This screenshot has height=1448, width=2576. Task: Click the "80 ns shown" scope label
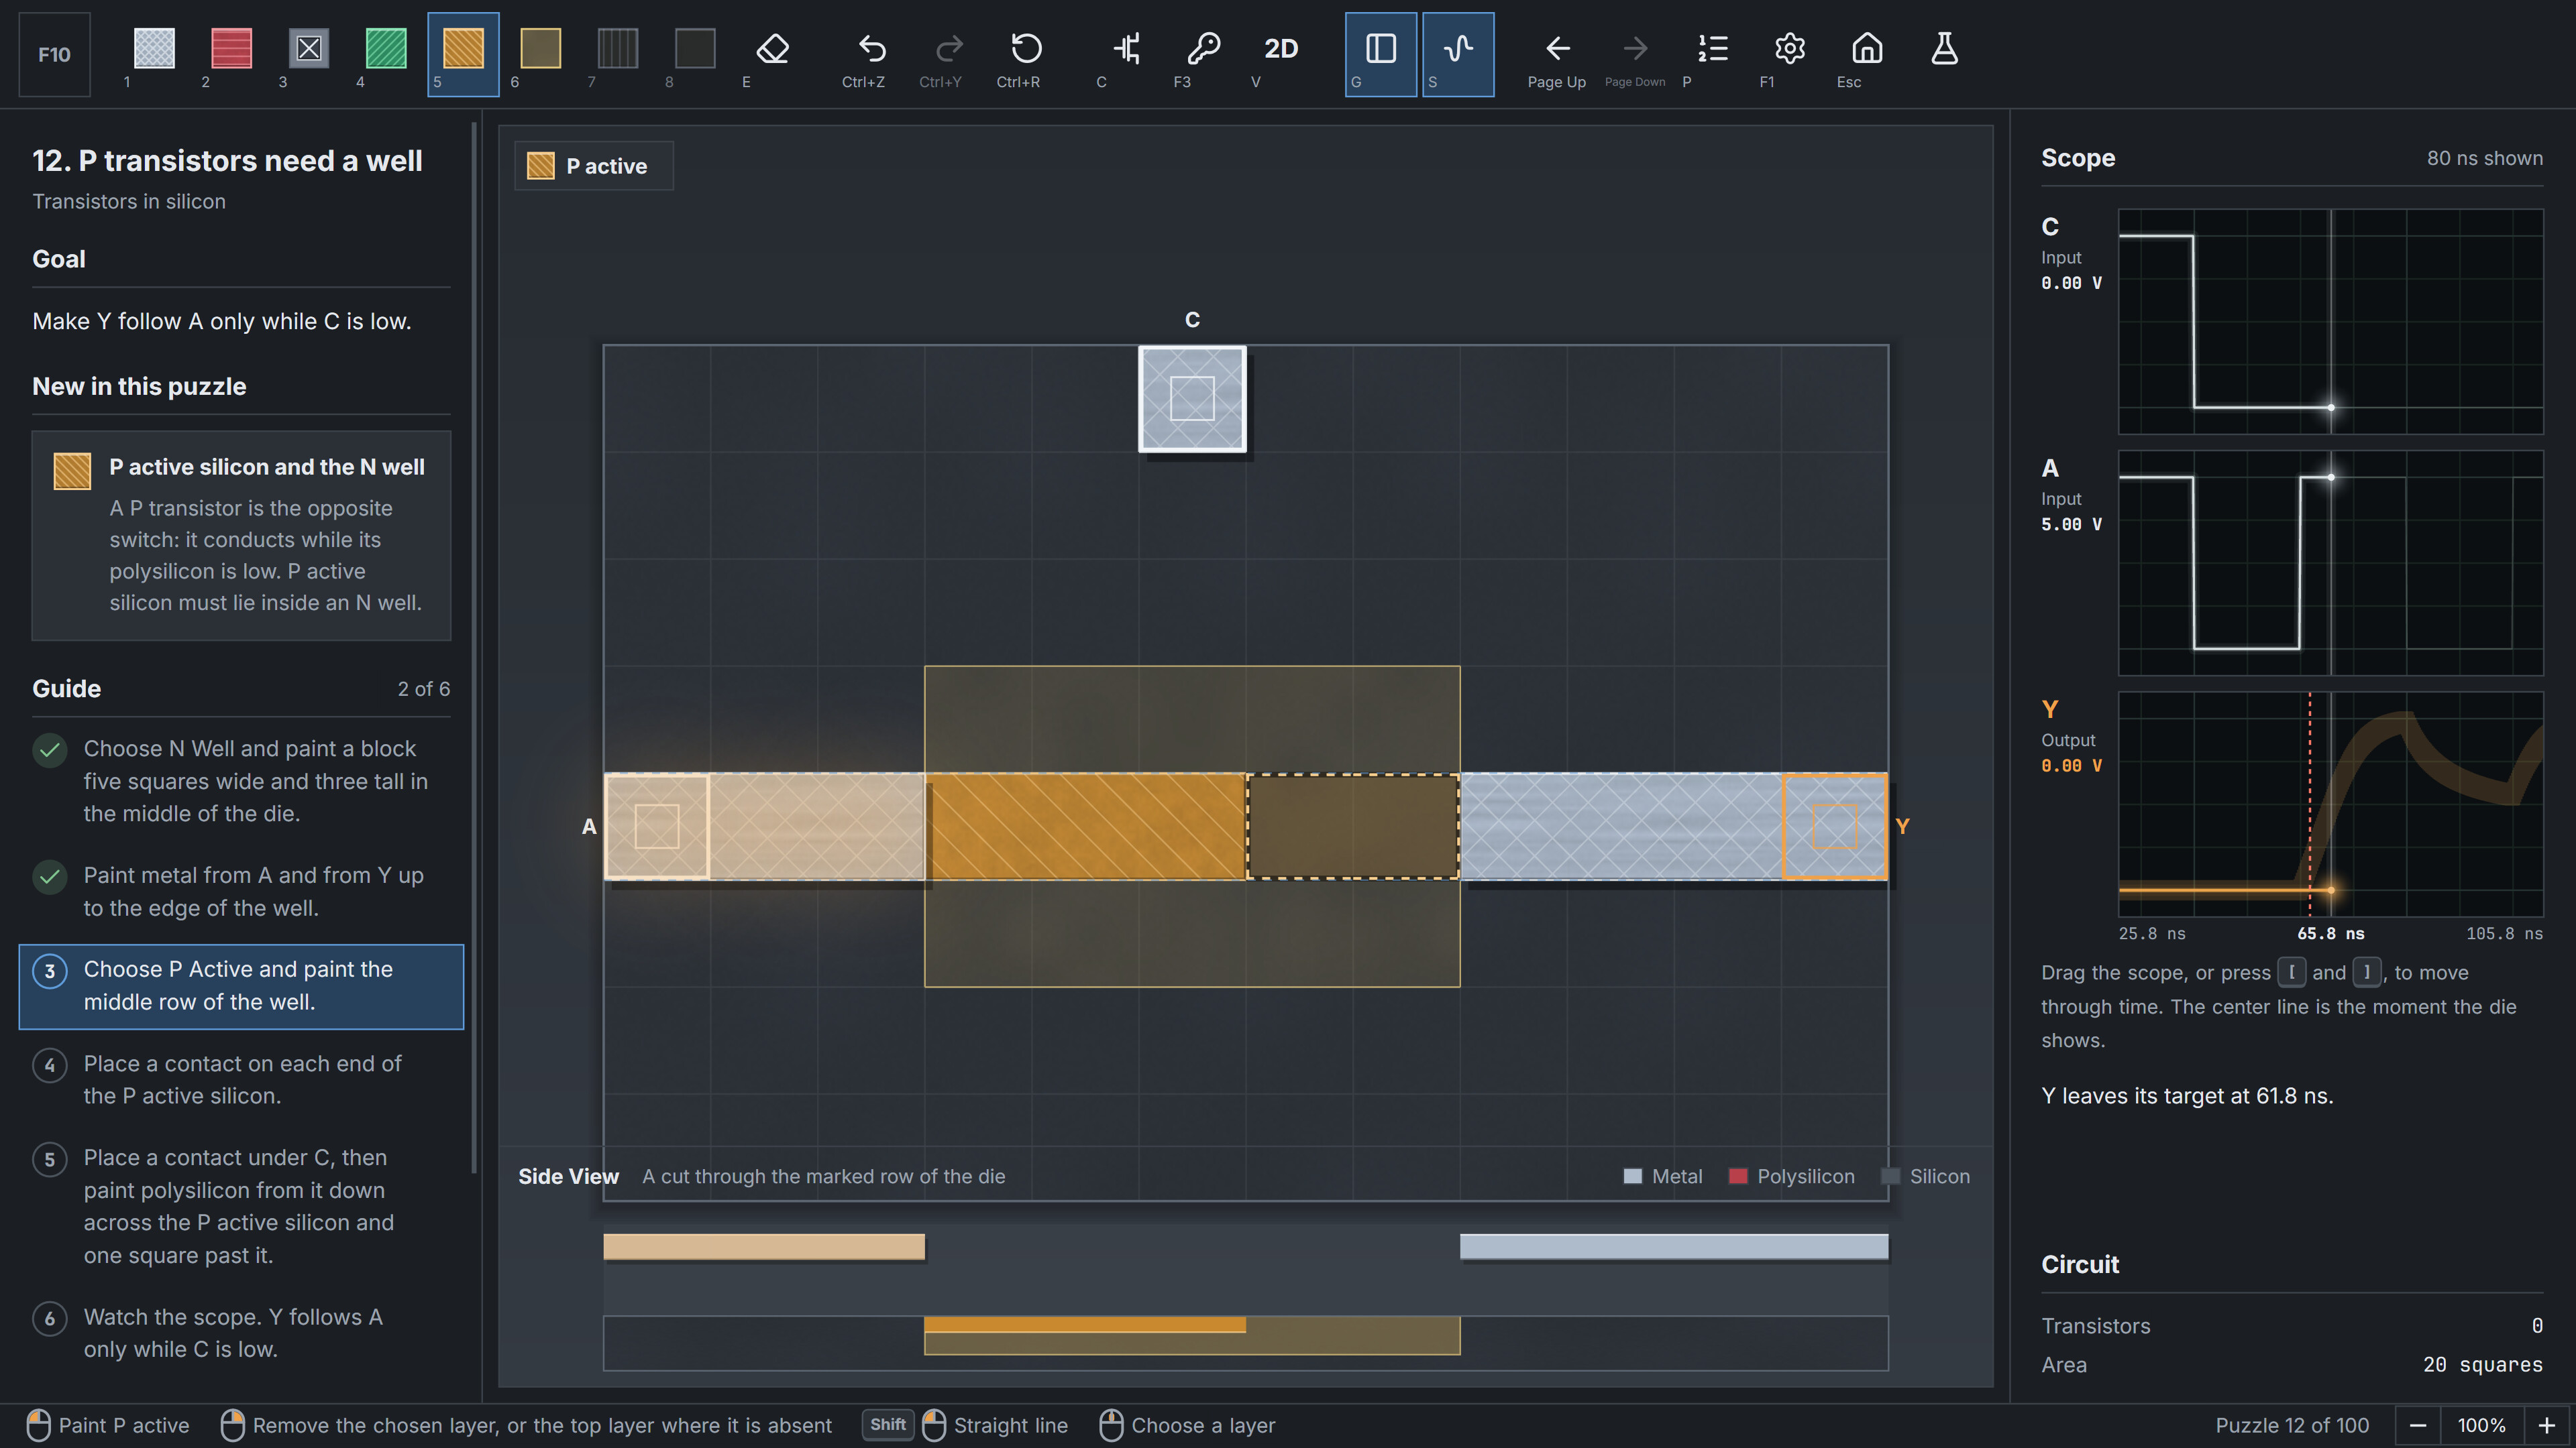coord(2484,158)
